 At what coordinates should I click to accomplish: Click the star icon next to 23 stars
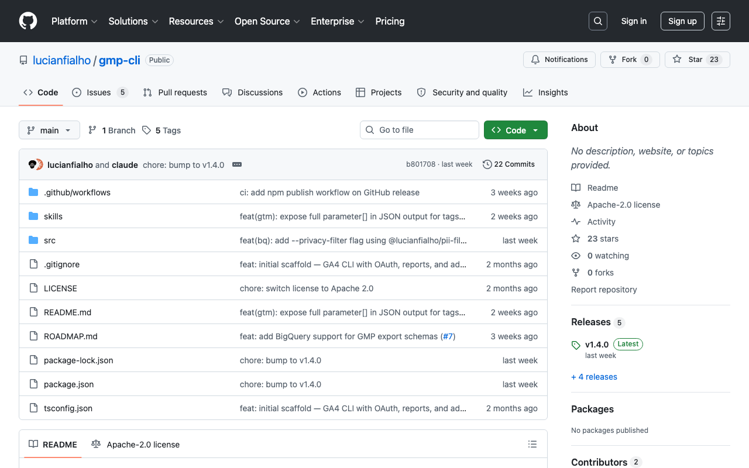[x=576, y=239]
